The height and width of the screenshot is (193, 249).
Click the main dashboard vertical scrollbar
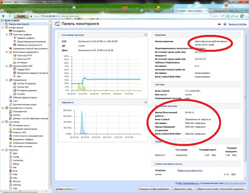click(245, 101)
